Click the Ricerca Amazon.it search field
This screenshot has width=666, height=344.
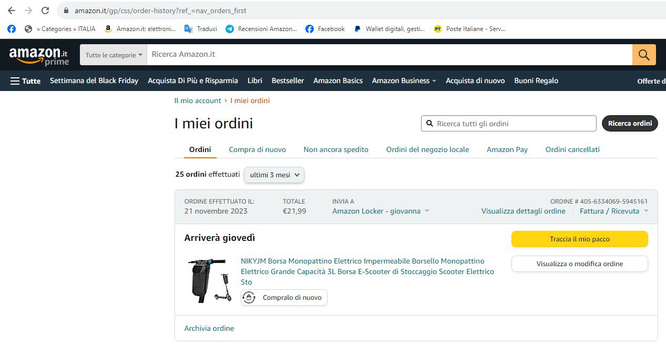(389, 55)
